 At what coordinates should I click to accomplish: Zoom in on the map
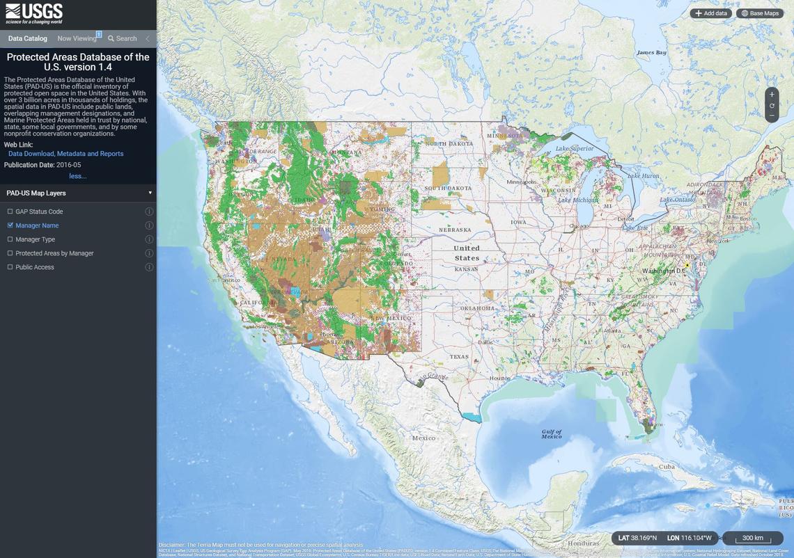click(x=772, y=95)
